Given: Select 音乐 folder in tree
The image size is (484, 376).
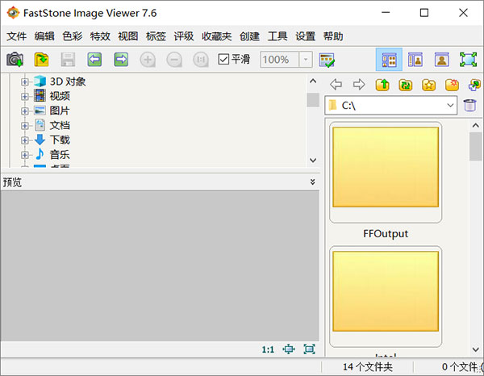Looking at the screenshot, I should click(x=60, y=154).
